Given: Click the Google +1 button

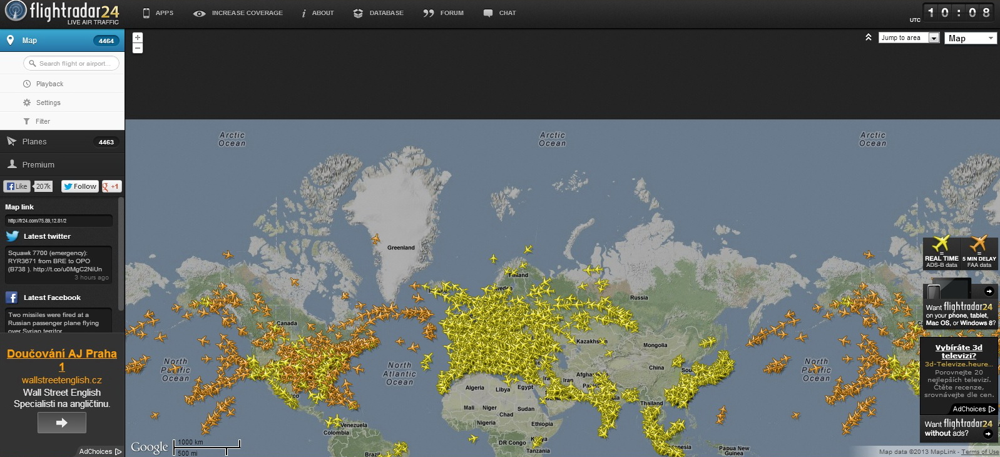Looking at the screenshot, I should tap(111, 186).
